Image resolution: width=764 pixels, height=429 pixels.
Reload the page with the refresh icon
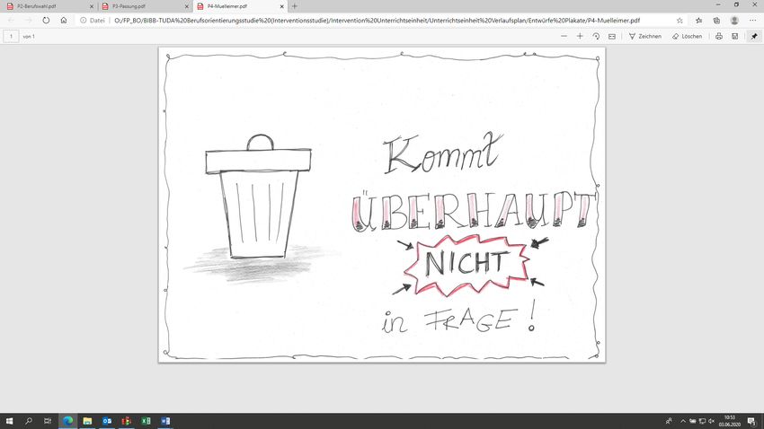(x=46, y=19)
